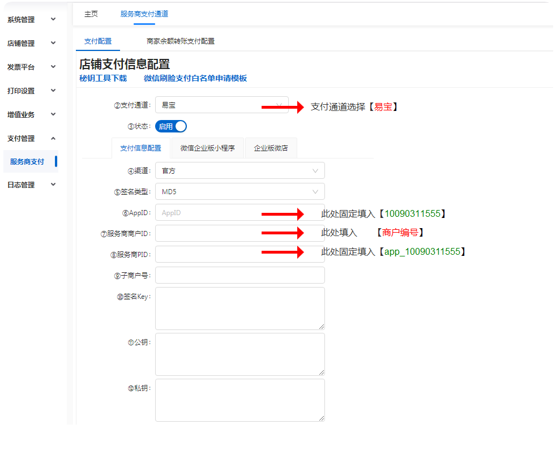556x454 pixels.
Task: Open the 渠道 dropdown showing 官方
Action: 239,170
